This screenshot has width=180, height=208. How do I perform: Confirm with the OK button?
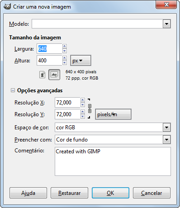click(110, 193)
